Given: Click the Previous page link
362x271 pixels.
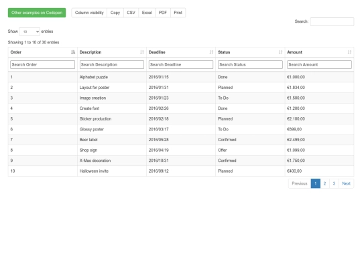Looking at the screenshot, I should (300, 183).
